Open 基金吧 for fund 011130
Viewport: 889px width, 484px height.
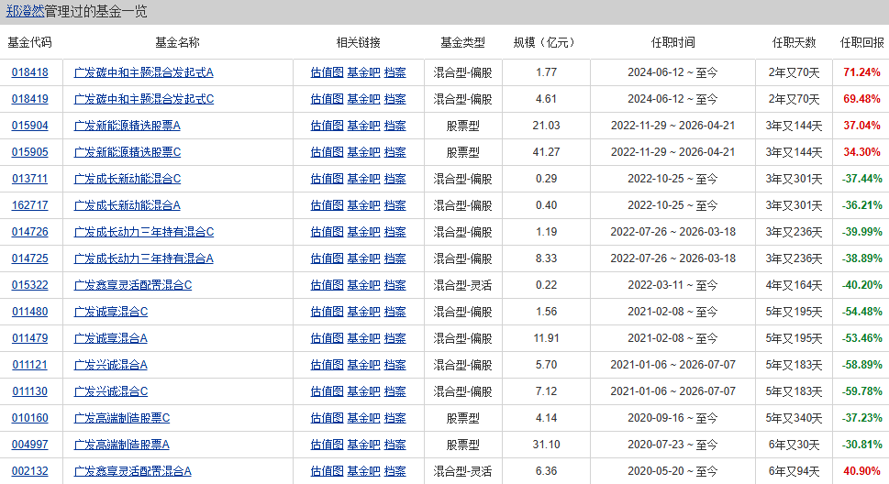click(x=363, y=392)
